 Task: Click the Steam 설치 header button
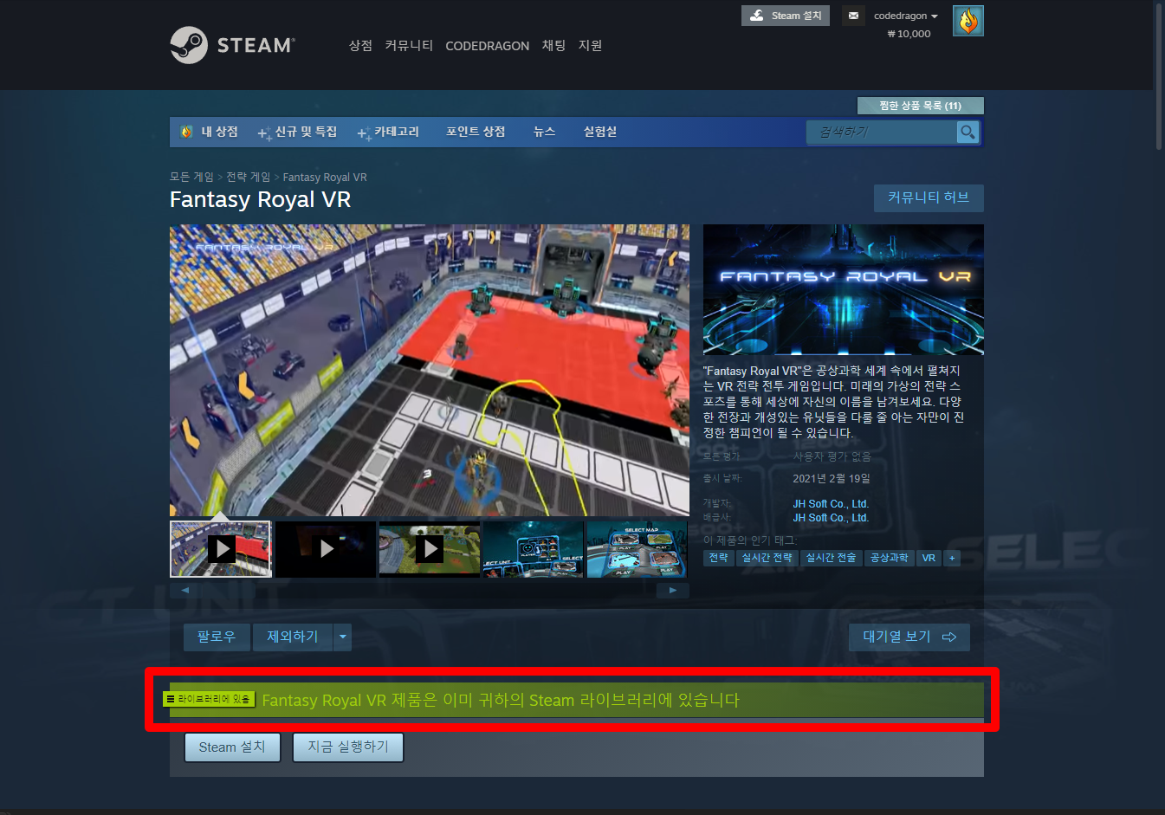pos(786,16)
